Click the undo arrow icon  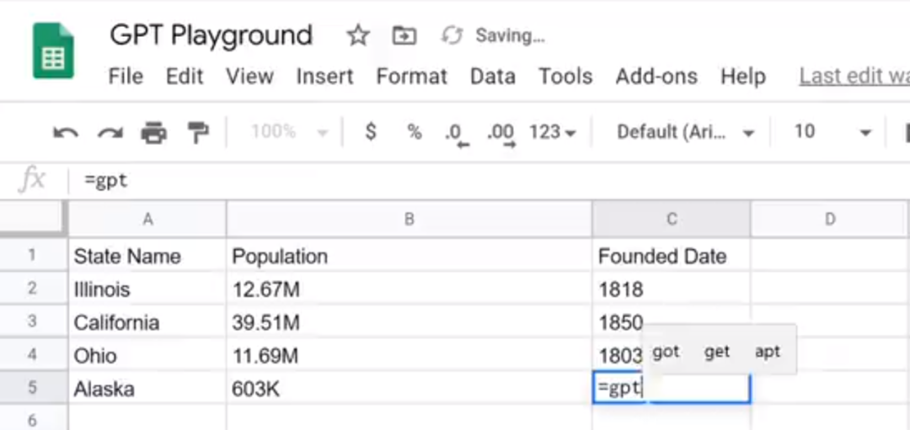(x=66, y=133)
